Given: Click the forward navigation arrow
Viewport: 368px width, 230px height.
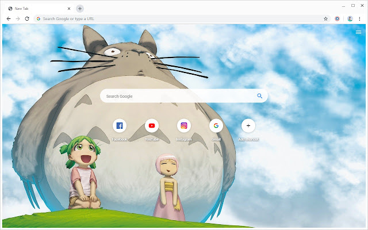Looking at the screenshot, I should click(18, 18).
